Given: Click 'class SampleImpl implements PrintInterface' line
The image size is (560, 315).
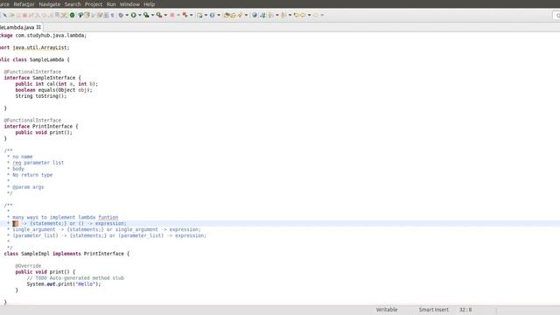Looking at the screenshot, I should click(x=66, y=254).
